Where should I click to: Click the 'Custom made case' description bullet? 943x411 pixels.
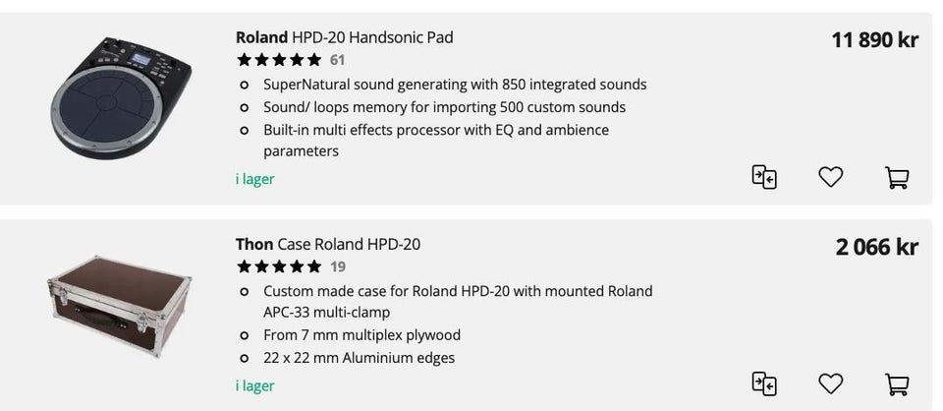458,291
